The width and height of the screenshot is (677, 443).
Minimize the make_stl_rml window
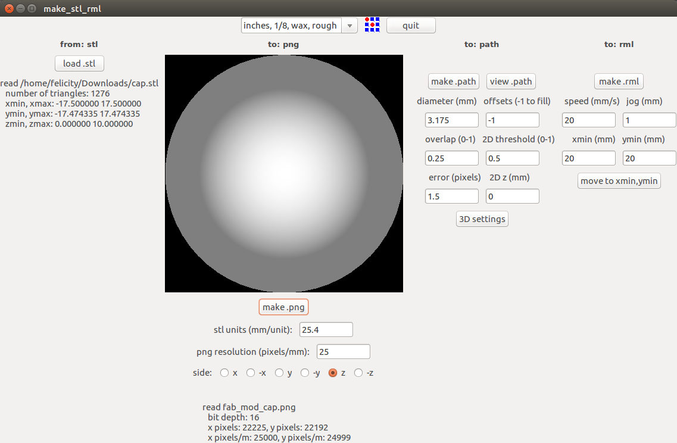20,9
